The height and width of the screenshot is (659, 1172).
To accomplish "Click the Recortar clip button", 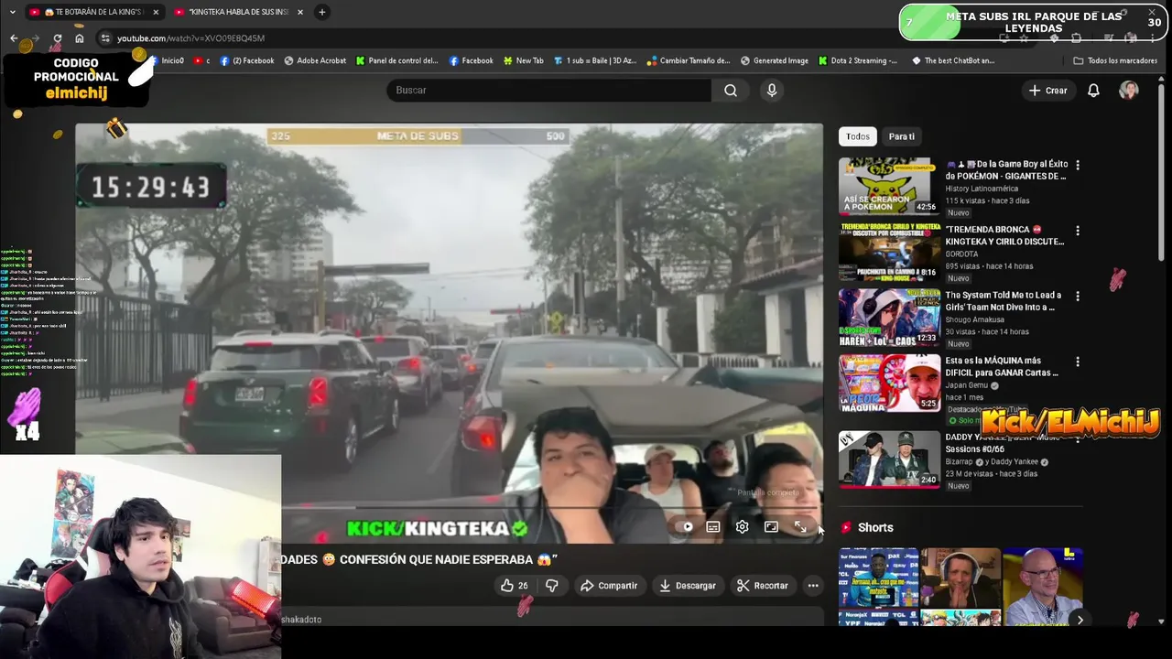I will point(763,586).
